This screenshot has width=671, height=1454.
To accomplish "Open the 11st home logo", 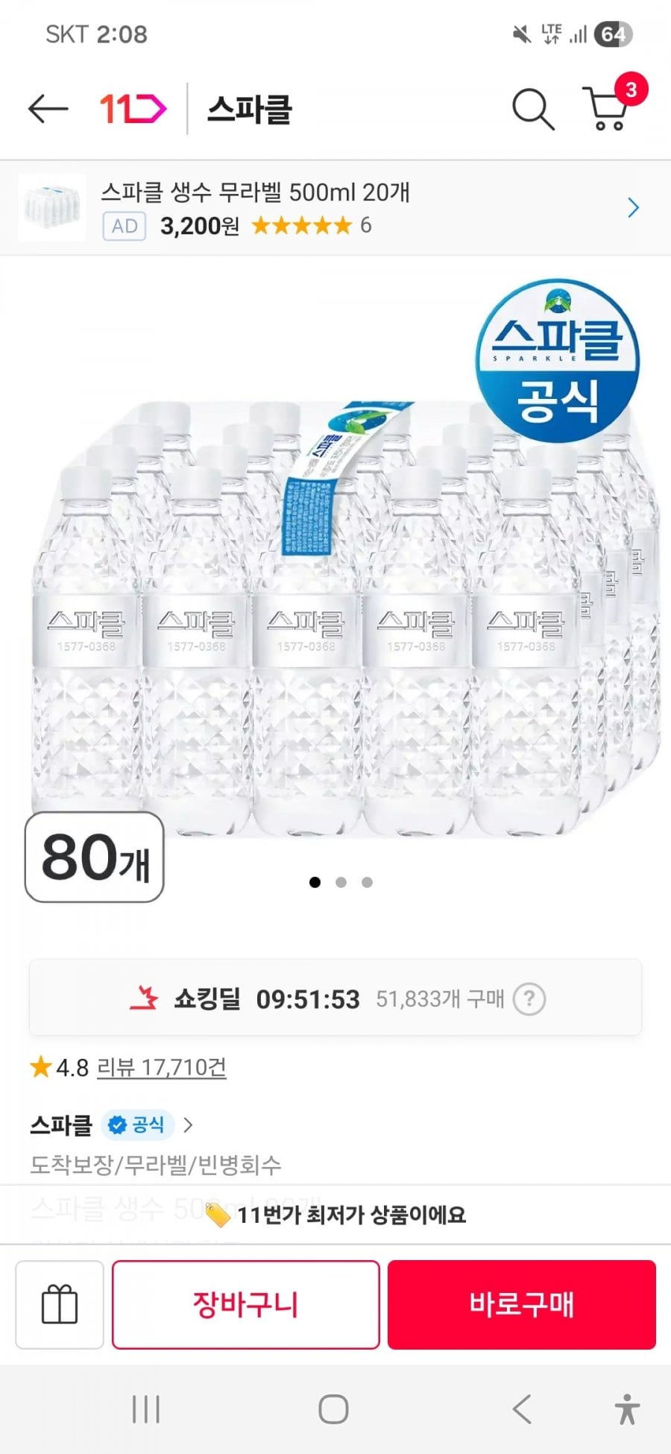I will pos(133,109).
